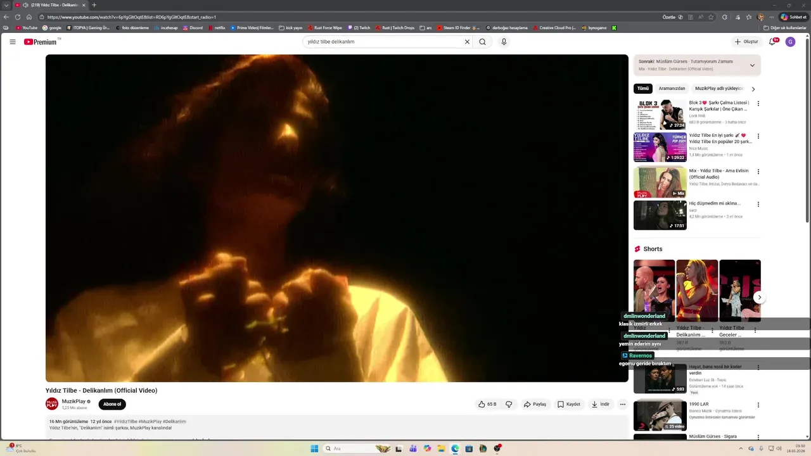Open options for Mix Ama Evlisin
The image size is (811, 456).
tap(758, 172)
